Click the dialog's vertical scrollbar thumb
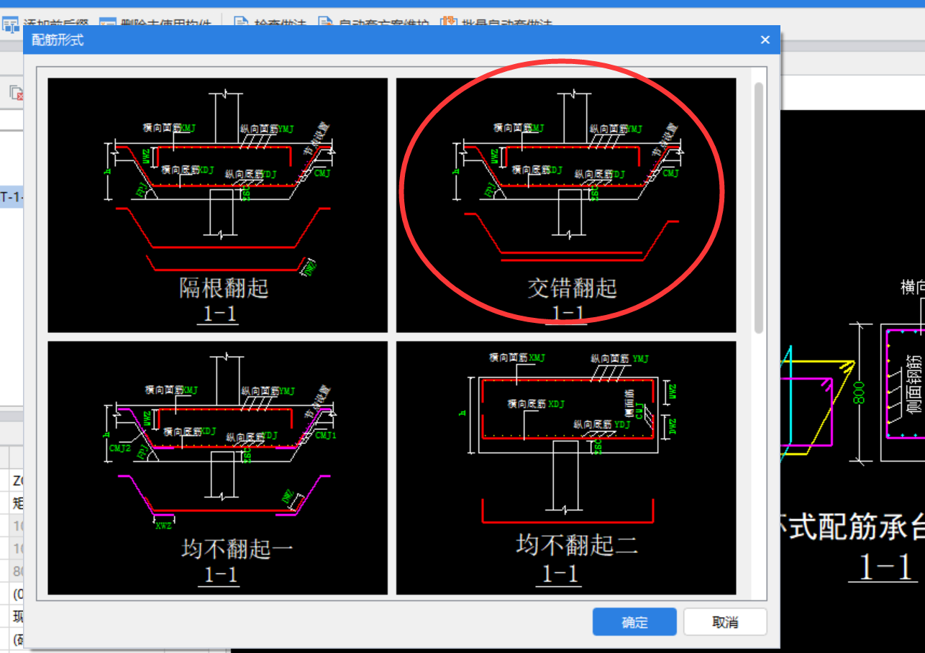The image size is (925, 653). click(x=758, y=208)
